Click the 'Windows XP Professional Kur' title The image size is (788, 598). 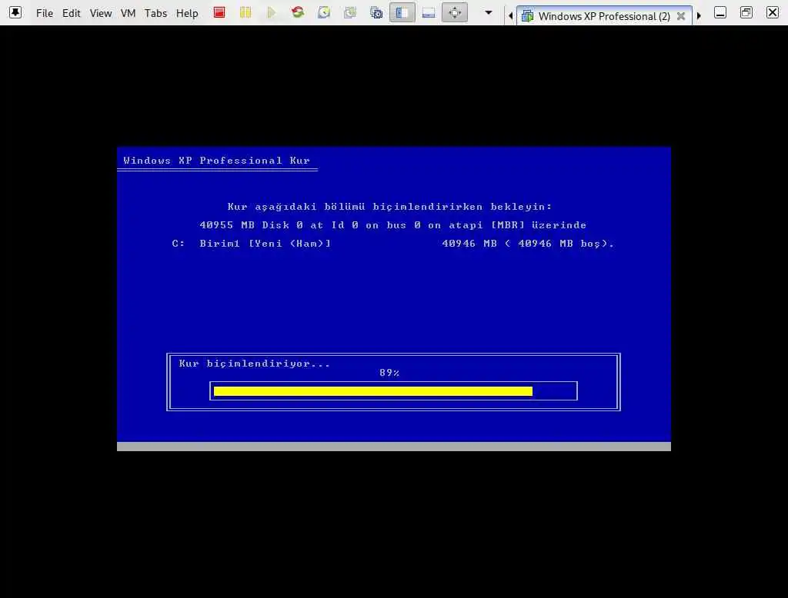(x=216, y=161)
